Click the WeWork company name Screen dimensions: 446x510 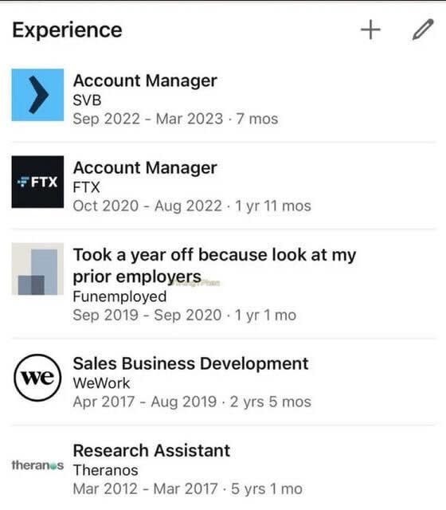101,383
